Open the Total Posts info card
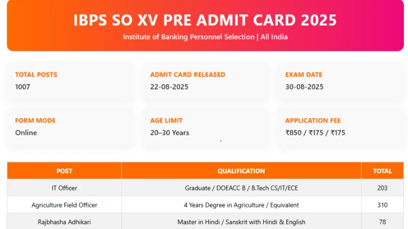Viewport: 408px width, 229px height. coord(70,81)
